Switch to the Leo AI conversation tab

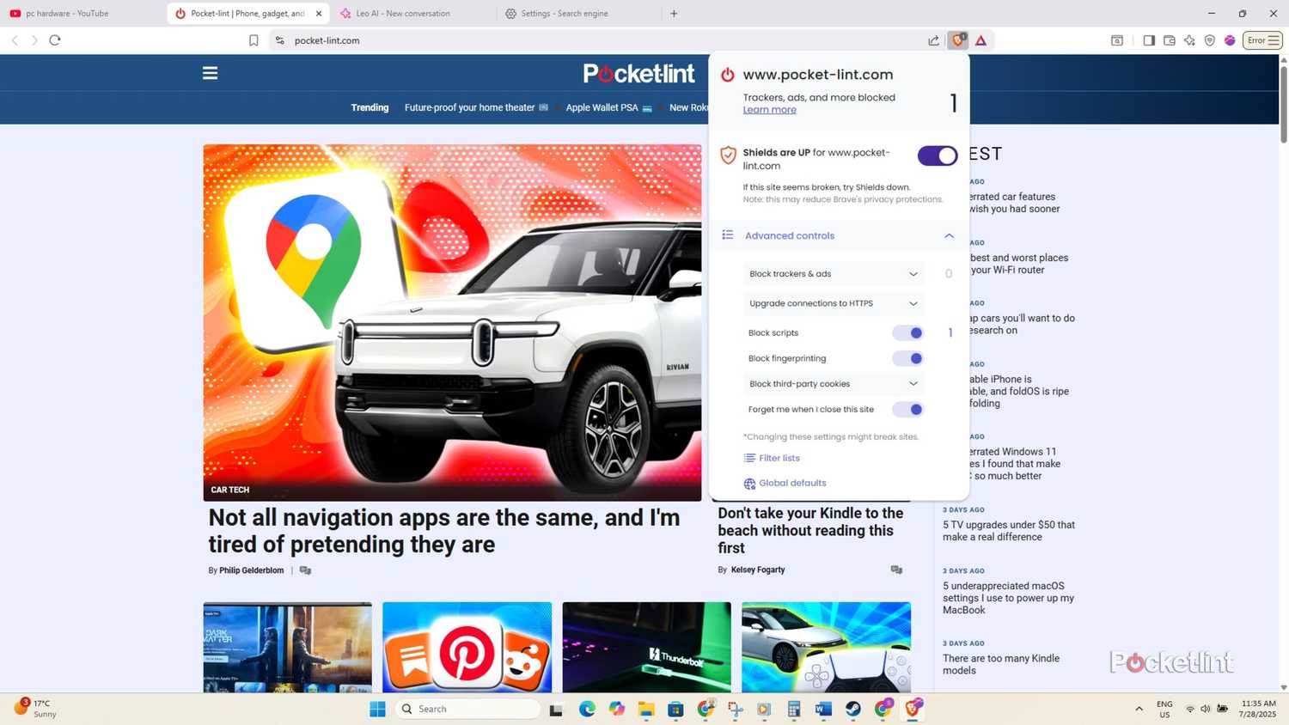click(x=404, y=13)
